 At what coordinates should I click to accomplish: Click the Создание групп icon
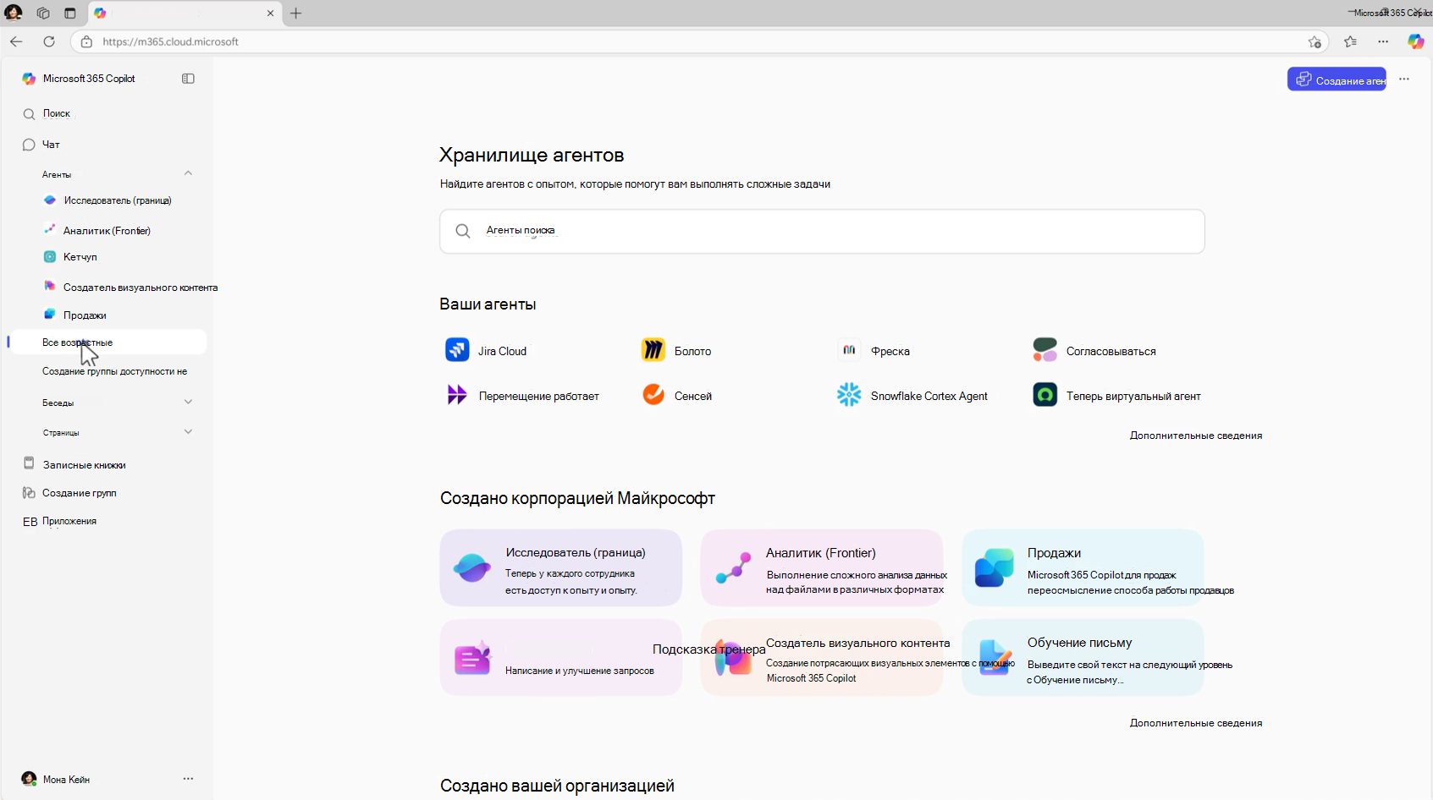pos(29,492)
